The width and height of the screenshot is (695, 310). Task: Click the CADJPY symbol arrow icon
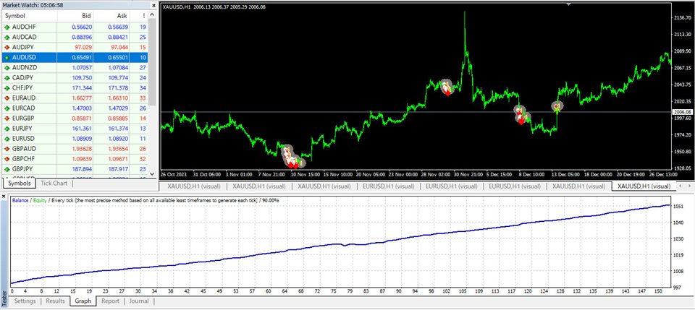(7, 78)
